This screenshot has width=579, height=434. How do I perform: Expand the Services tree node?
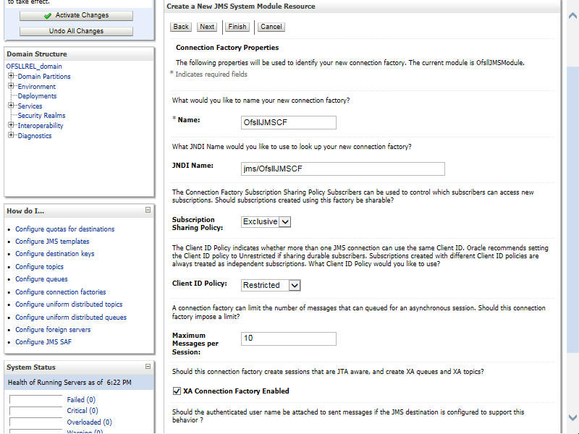coord(12,106)
